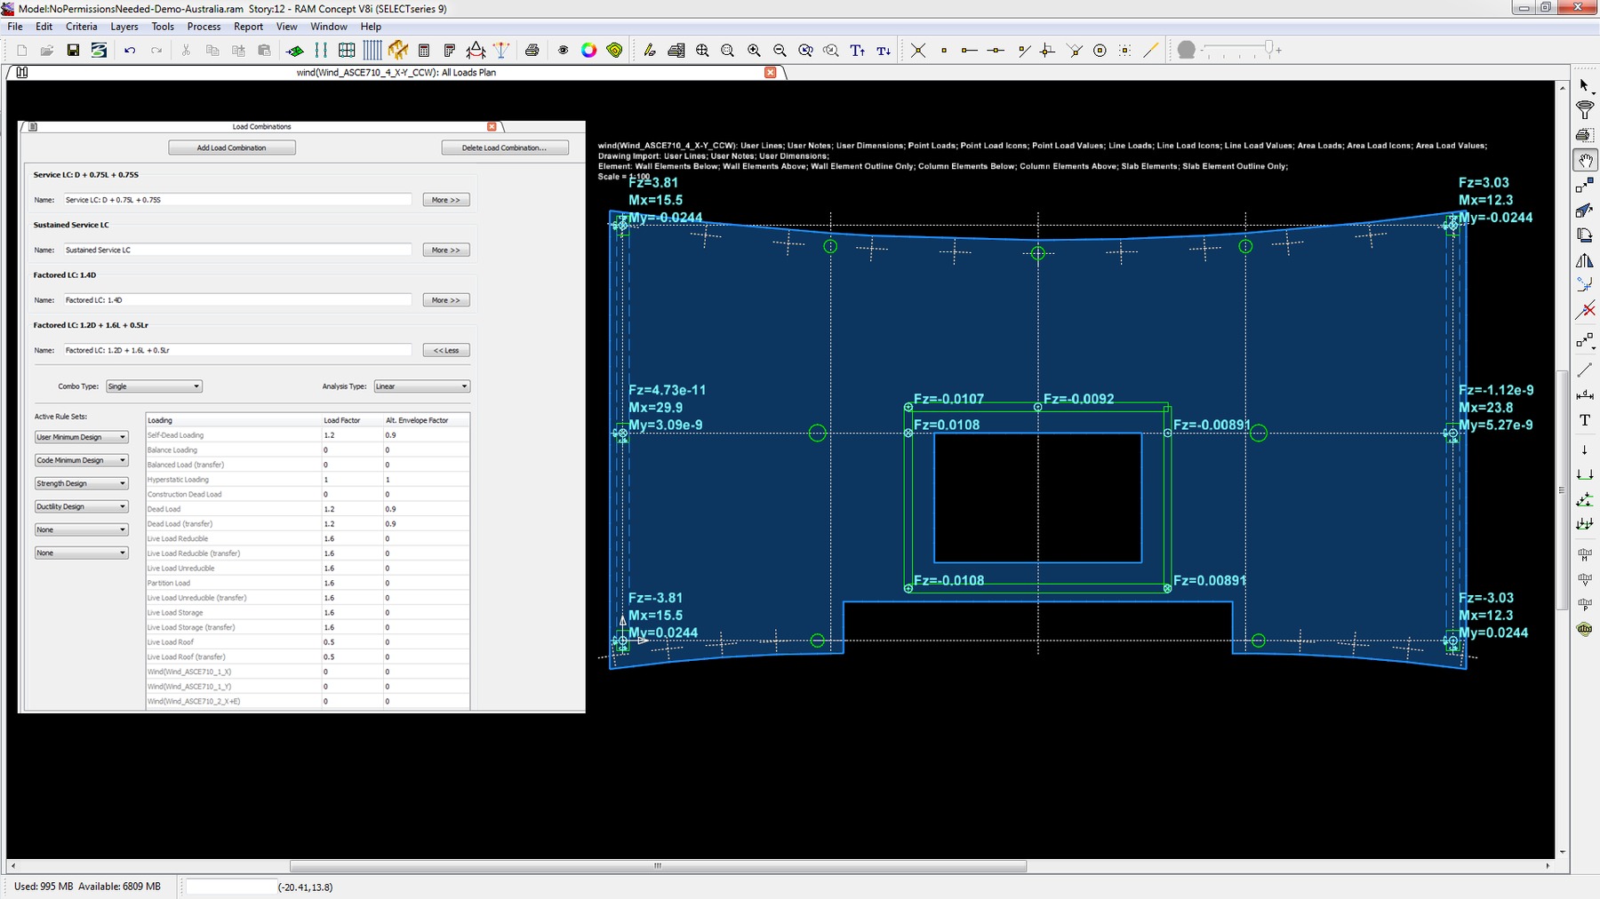Screen dimensions: 1600x899
Task: Toggle snap to center circle icon
Action: pos(1100,51)
